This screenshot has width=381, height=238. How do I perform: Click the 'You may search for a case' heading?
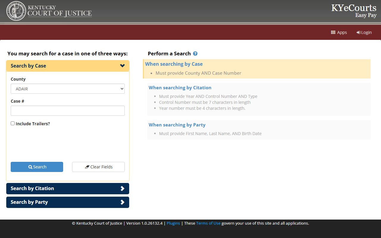pyautogui.click(x=68, y=54)
